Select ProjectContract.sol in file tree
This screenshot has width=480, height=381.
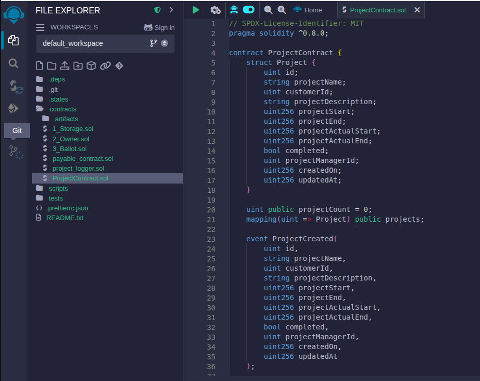click(107, 178)
